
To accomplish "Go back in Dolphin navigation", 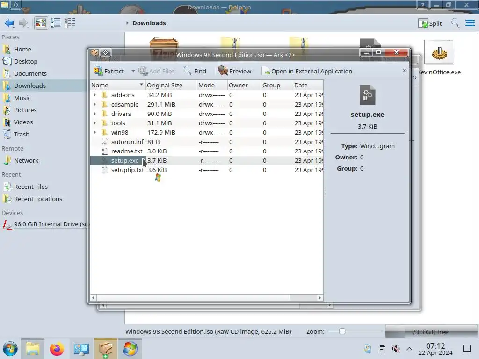I will click(x=9, y=23).
